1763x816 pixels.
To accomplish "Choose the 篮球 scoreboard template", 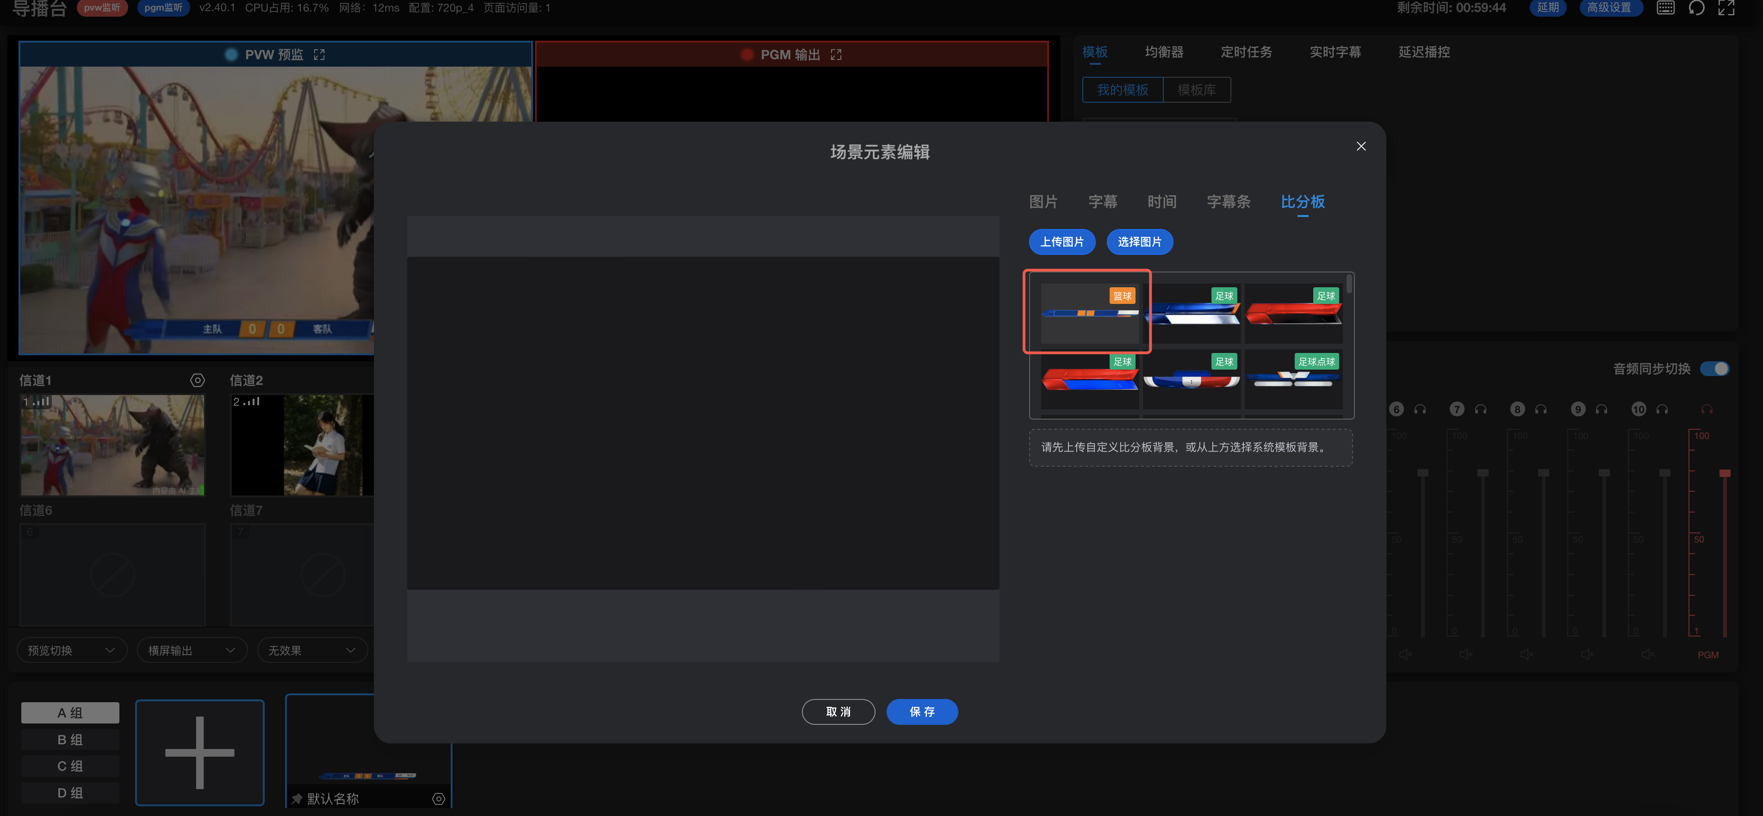I will (x=1090, y=313).
